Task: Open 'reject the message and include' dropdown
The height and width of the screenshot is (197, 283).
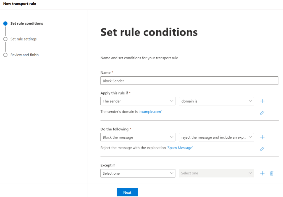Action: point(216,137)
